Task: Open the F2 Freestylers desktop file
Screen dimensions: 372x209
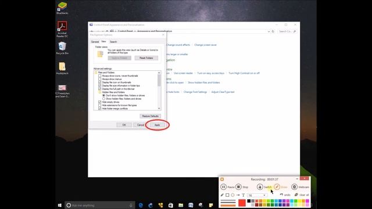Action: click(x=62, y=91)
